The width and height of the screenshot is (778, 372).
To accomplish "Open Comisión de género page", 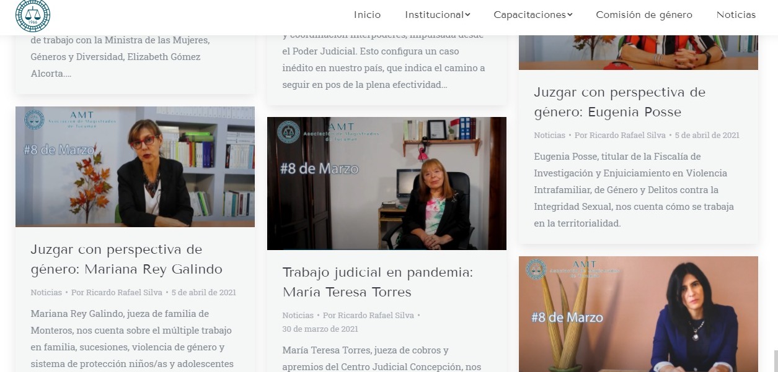I will coord(644,15).
